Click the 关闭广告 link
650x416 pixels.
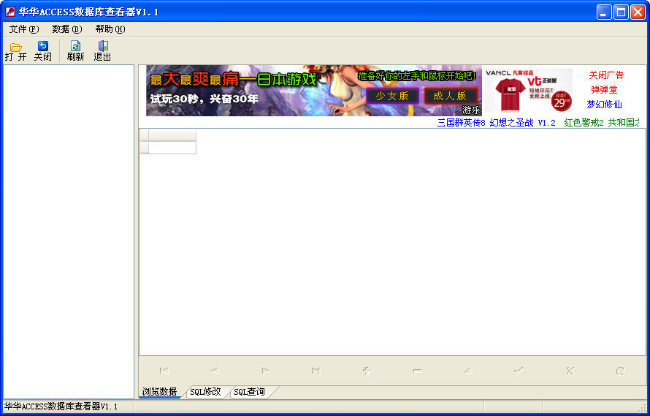pyautogui.click(x=606, y=75)
